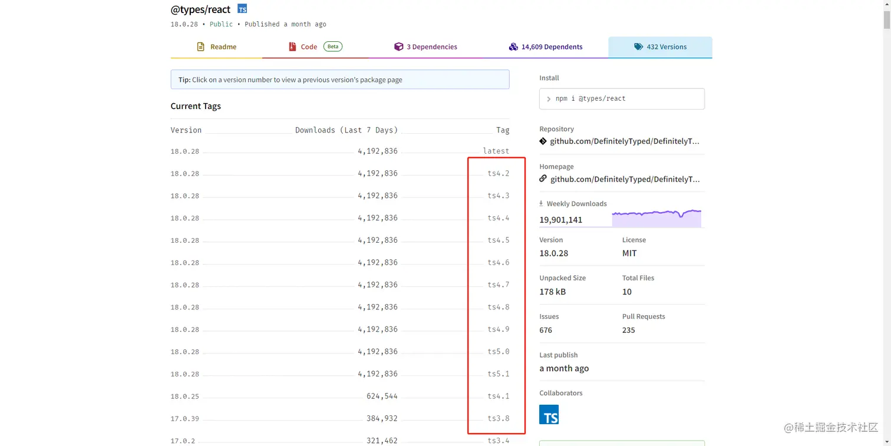The height and width of the screenshot is (446, 891).
Task: Click the Version column header
Action: (186, 130)
